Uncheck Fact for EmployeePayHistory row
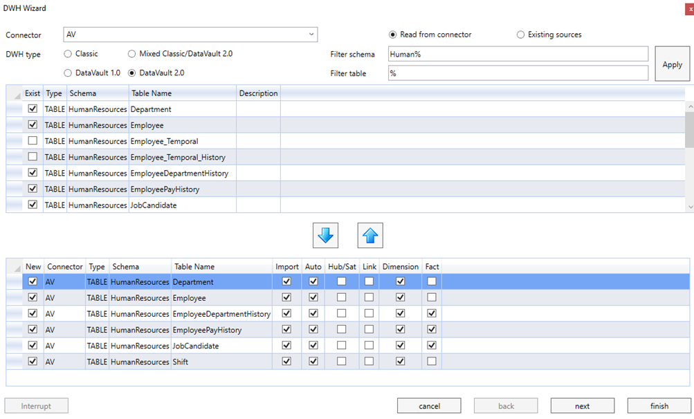 (432, 329)
